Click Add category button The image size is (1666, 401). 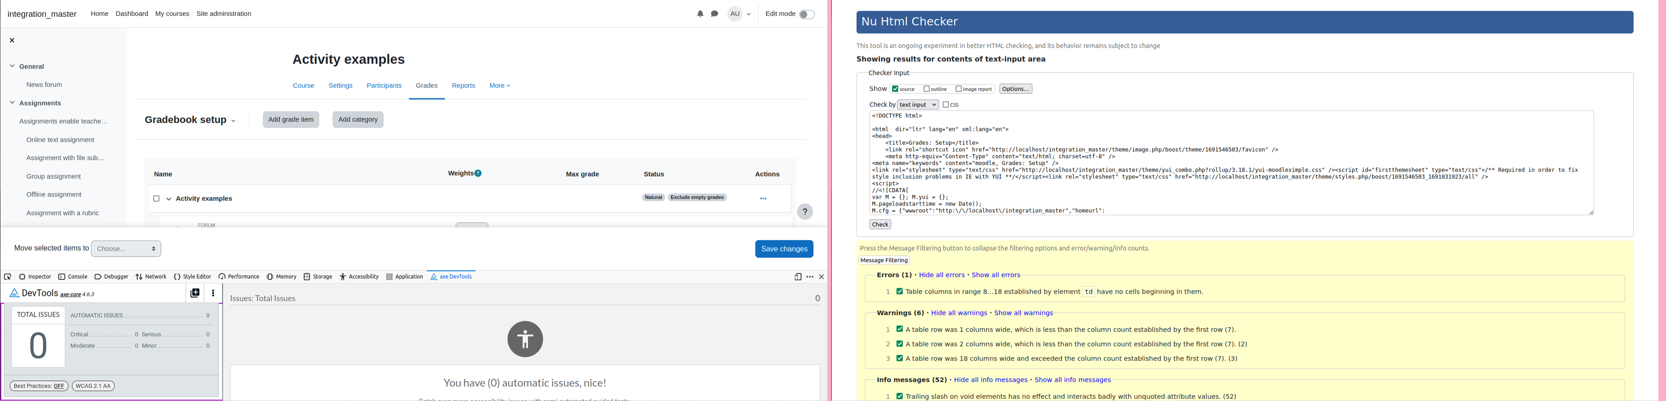pos(357,119)
